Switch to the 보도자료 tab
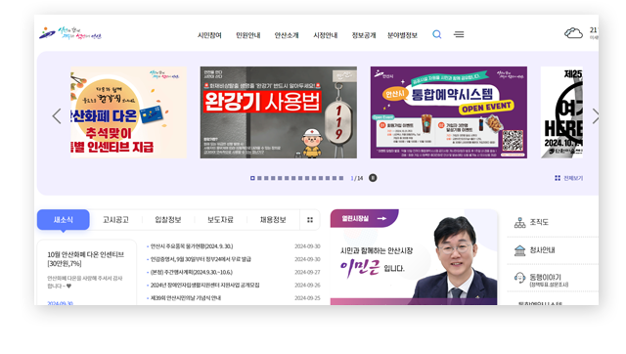626x354 pixels. tap(220, 220)
